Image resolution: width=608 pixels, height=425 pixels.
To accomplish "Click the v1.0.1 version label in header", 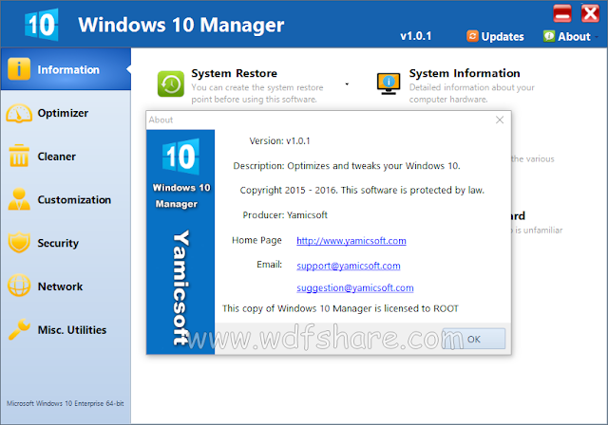I will [x=416, y=36].
